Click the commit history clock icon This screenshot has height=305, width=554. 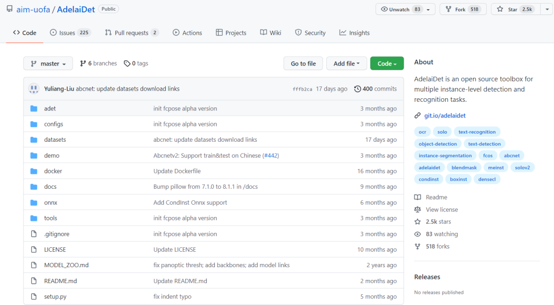tap(358, 89)
